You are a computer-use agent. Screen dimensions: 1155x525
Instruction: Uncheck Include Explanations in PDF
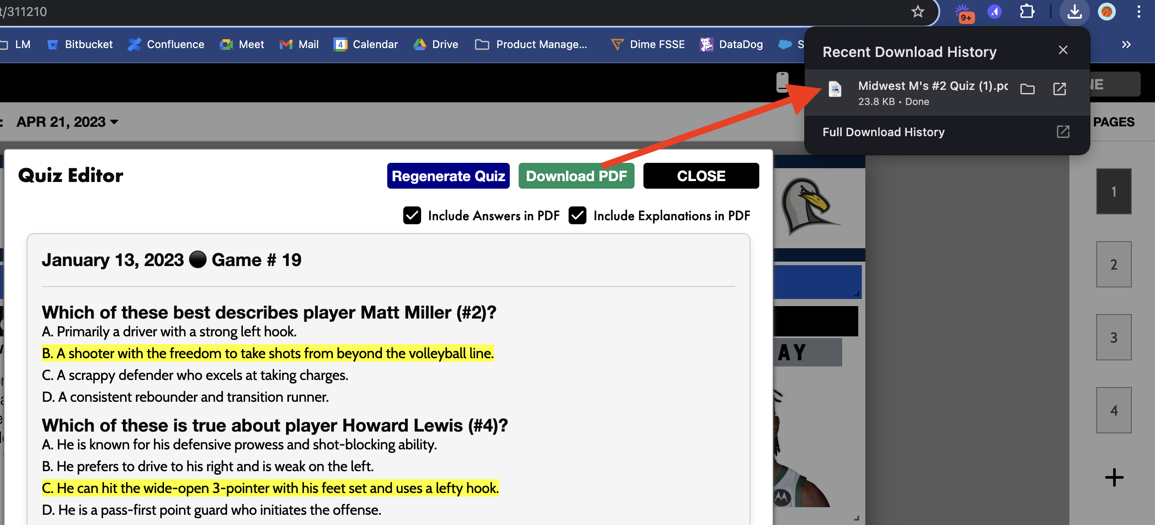[577, 215]
